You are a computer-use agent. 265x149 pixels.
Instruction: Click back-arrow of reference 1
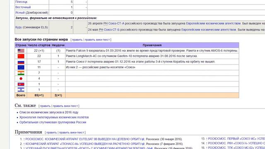(24, 139)
